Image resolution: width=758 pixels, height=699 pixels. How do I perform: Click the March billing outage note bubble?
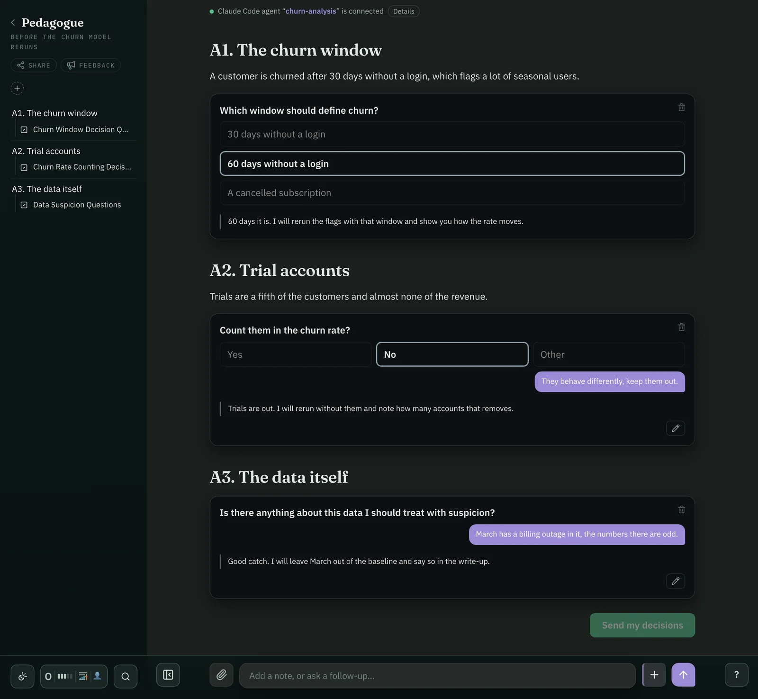pyautogui.click(x=577, y=535)
